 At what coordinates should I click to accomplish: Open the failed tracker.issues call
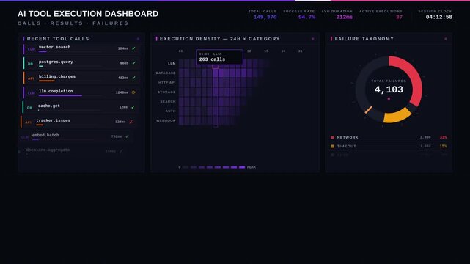79,122
